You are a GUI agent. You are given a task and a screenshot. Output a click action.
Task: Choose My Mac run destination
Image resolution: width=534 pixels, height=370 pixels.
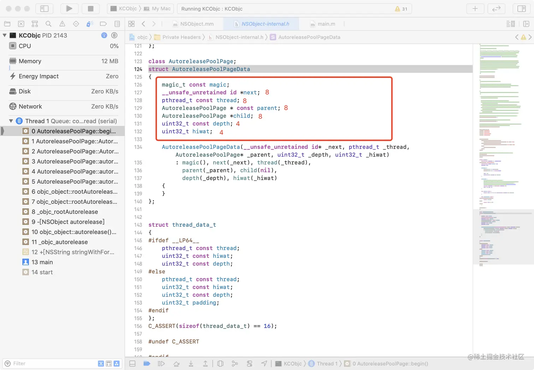(157, 8)
